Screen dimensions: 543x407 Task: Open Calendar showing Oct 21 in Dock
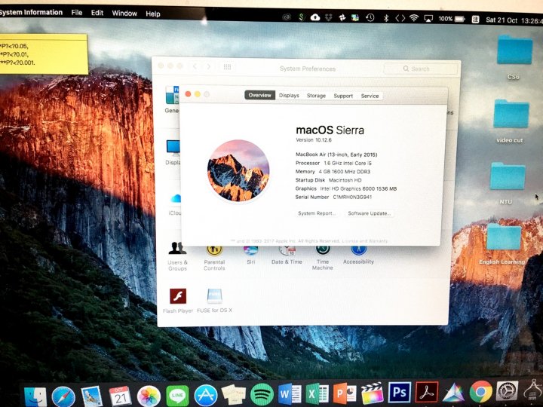120,396
